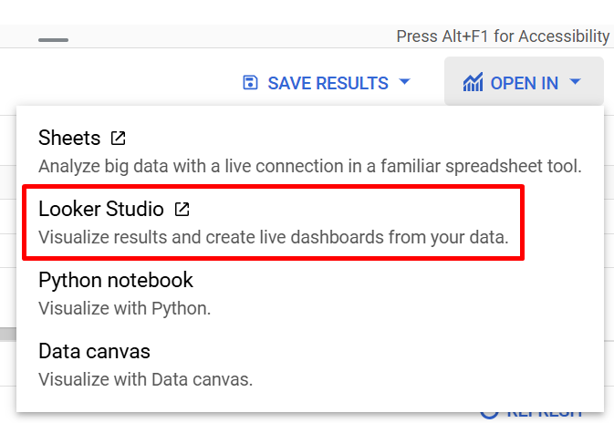Click 'Press Alt+F1 for Accessibility' text
Image resolution: width=614 pixels, height=423 pixels.
(503, 36)
